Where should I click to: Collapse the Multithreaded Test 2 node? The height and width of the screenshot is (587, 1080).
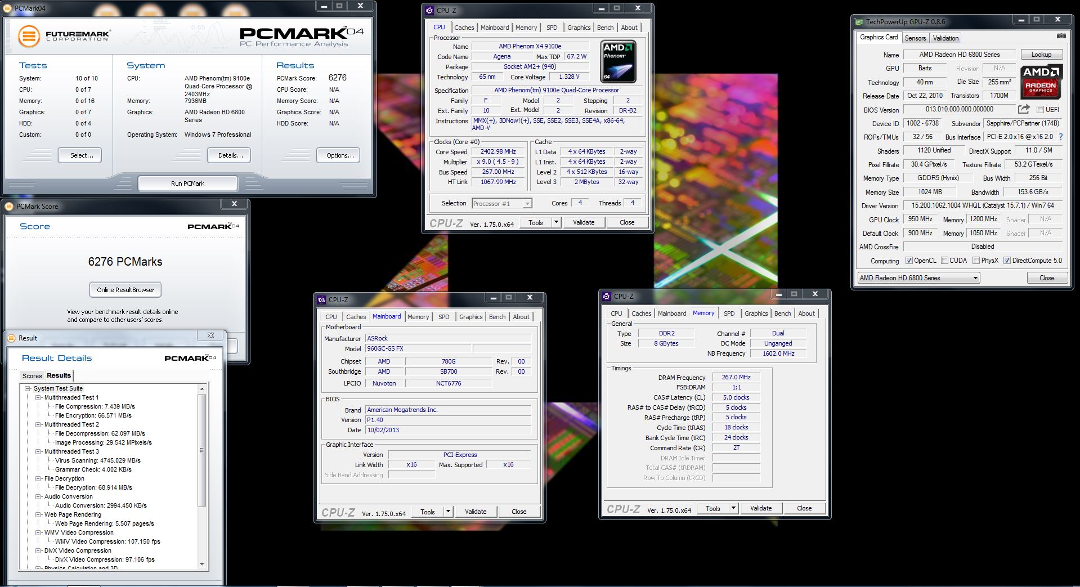point(38,424)
